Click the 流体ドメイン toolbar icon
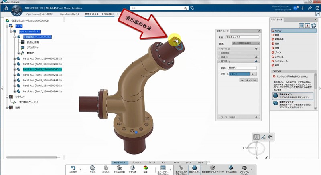This screenshot has width=321, height=175. (194, 169)
